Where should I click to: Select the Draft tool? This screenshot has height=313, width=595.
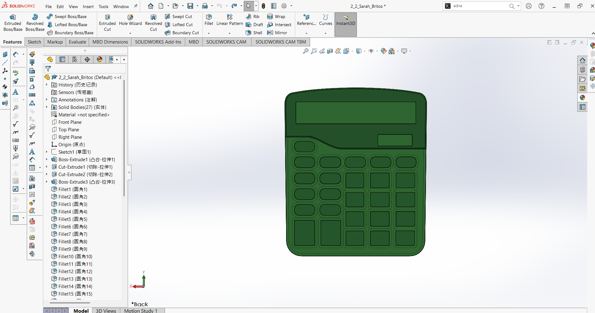254,25
